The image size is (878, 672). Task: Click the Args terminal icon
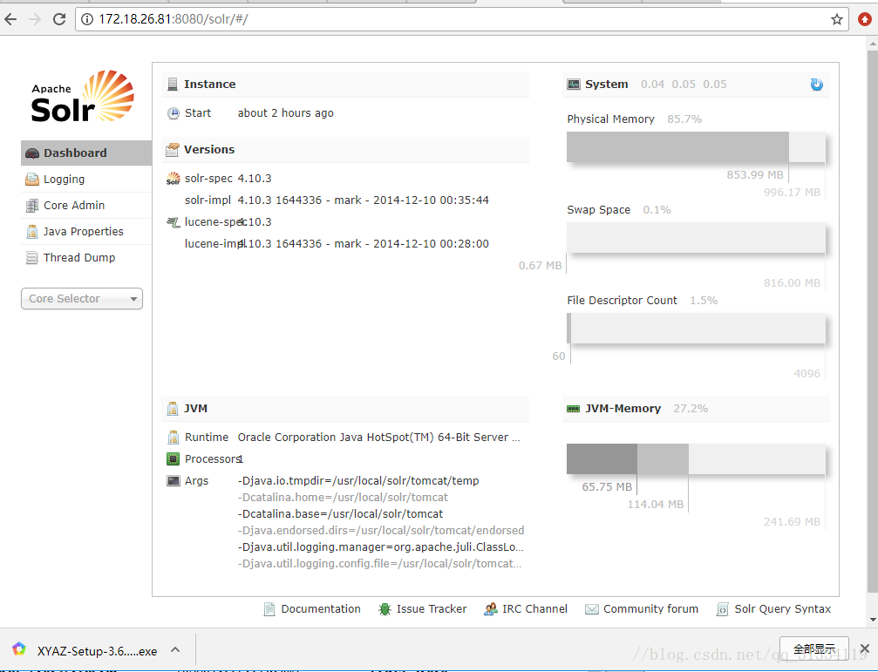(x=173, y=480)
